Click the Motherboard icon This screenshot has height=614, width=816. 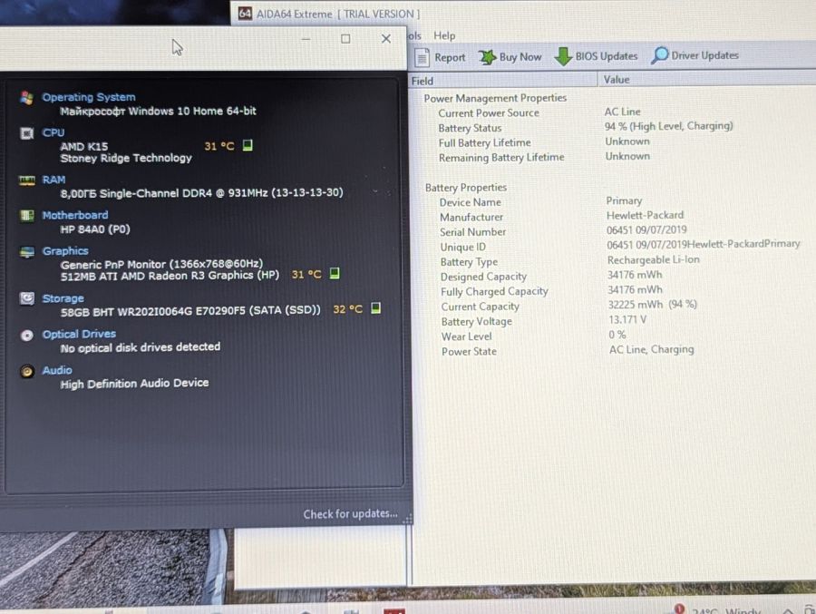pyautogui.click(x=27, y=215)
